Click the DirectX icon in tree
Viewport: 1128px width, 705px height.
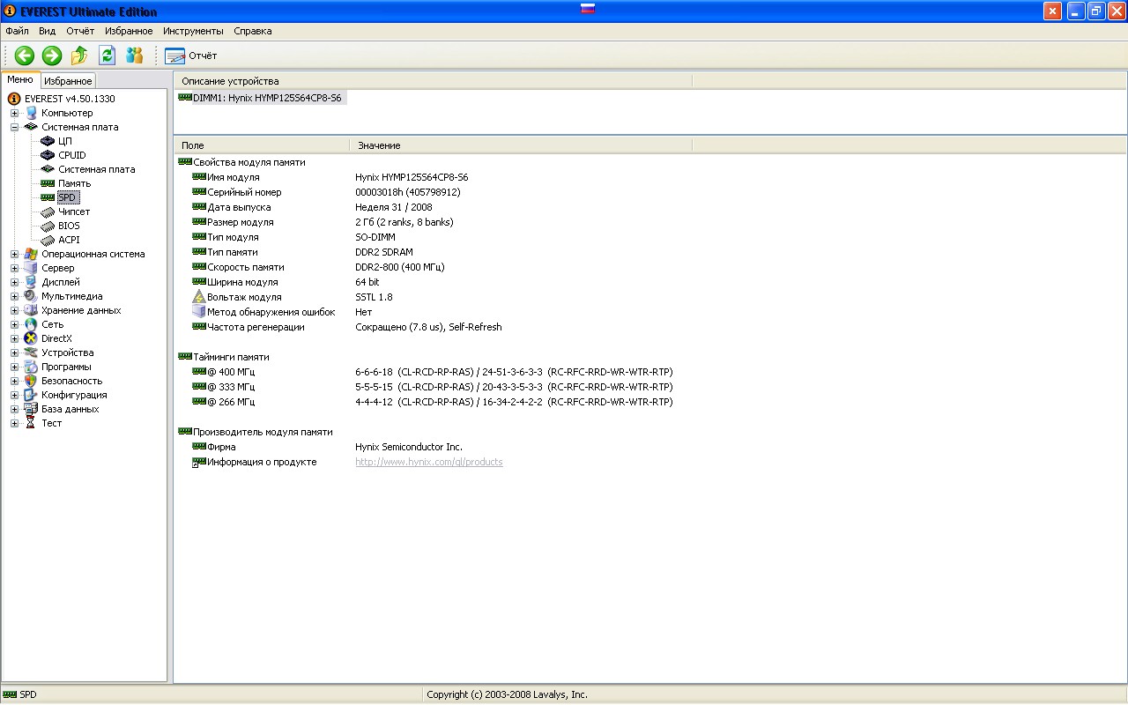31,338
